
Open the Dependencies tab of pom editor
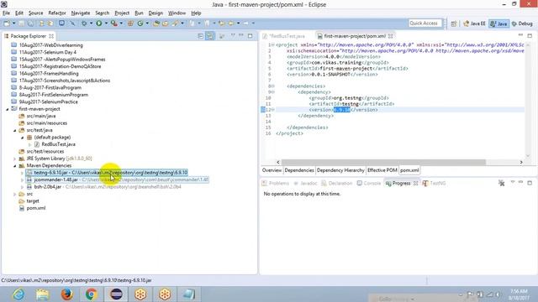pos(299,170)
